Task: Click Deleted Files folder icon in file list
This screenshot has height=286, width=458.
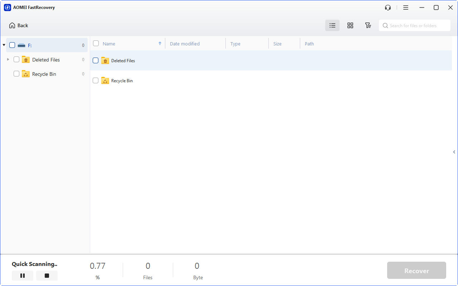Action: (x=105, y=60)
